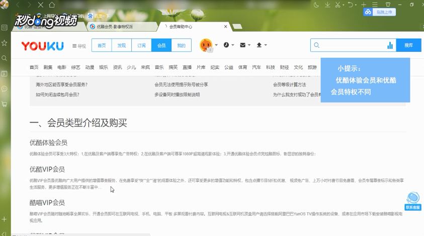Open a new browser tab

pyautogui.click(x=237, y=27)
